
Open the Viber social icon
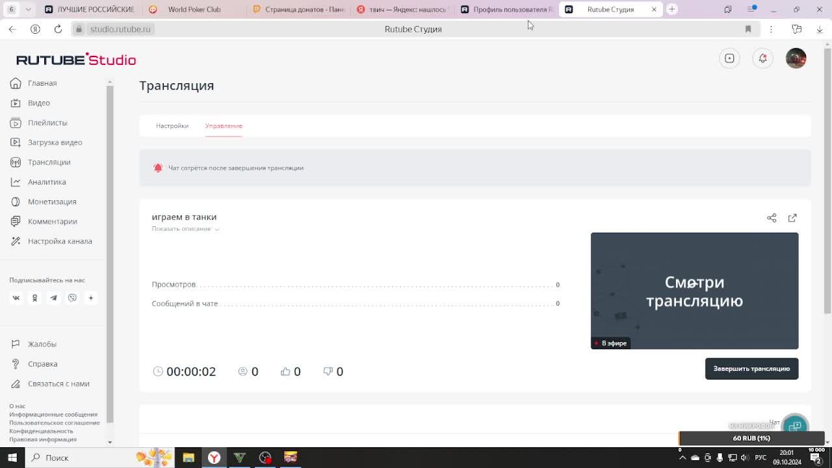pyautogui.click(x=72, y=298)
